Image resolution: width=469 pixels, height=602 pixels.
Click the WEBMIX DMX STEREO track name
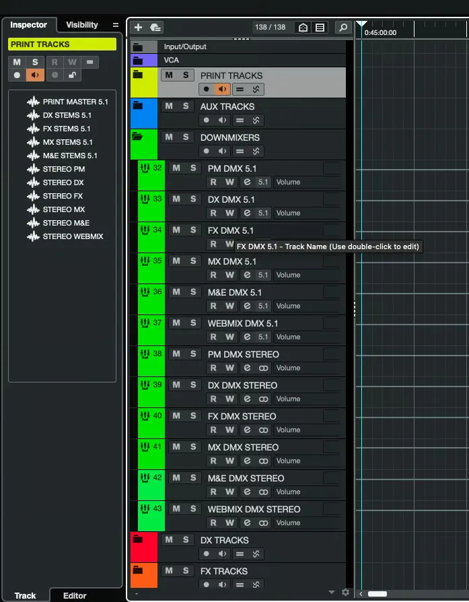click(254, 509)
